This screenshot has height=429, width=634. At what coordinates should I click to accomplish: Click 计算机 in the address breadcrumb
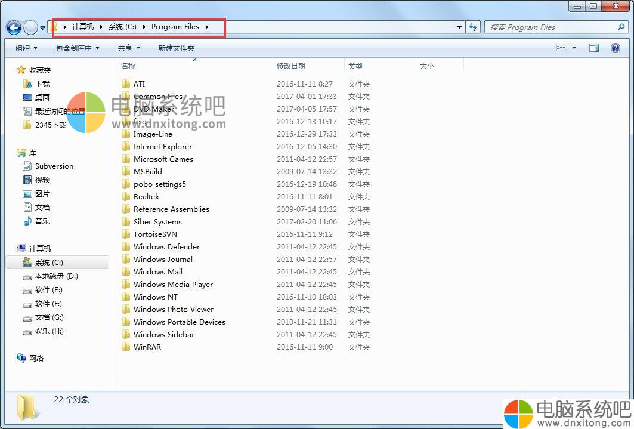point(83,27)
